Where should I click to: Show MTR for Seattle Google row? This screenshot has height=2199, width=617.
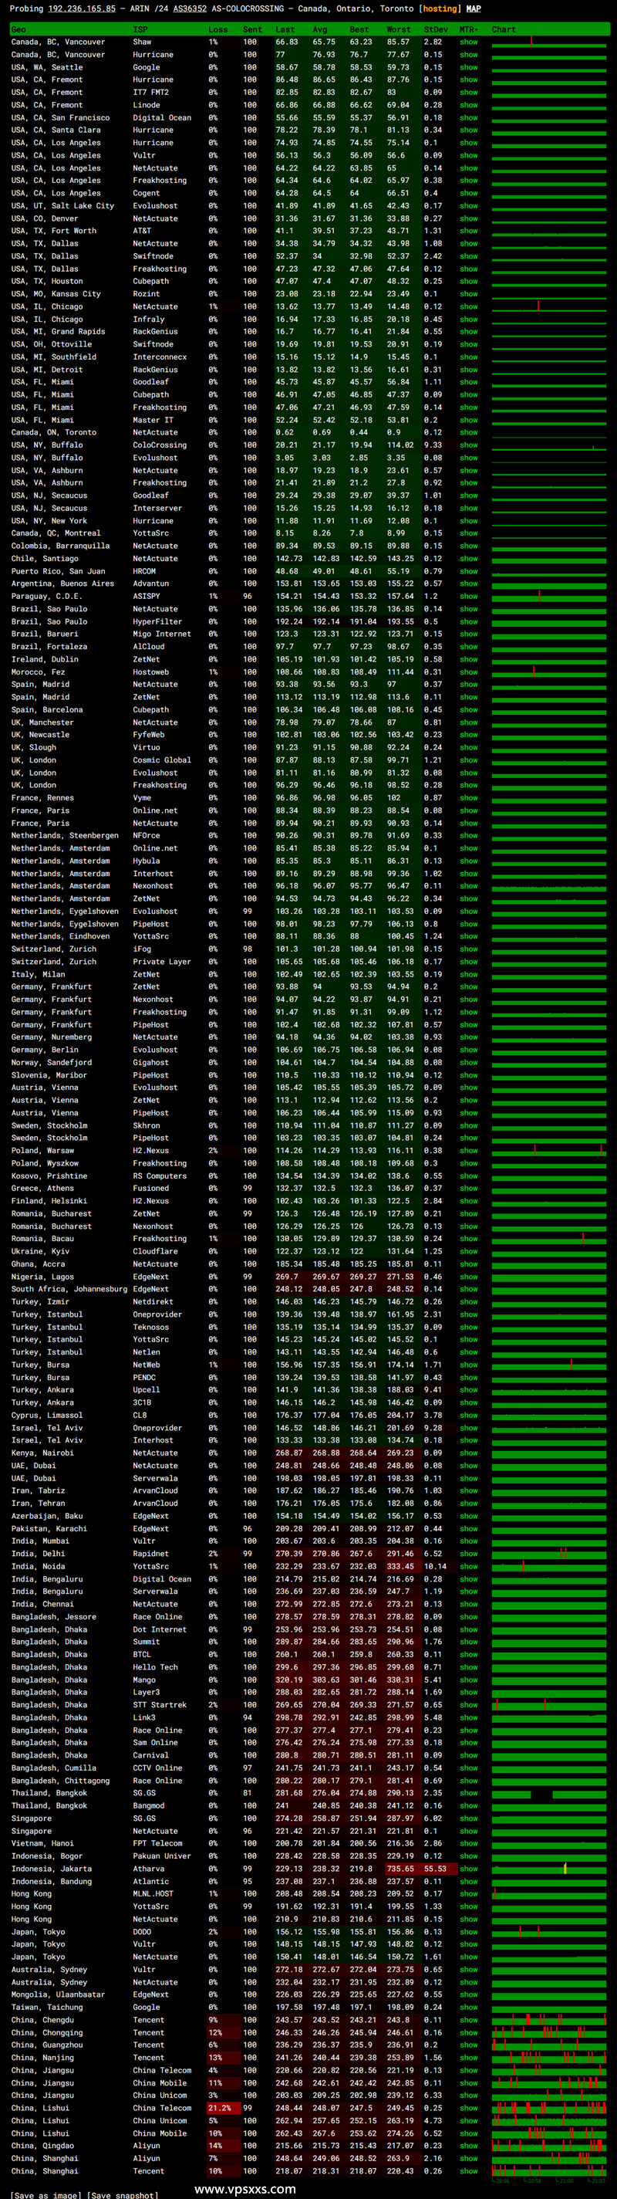468,67
